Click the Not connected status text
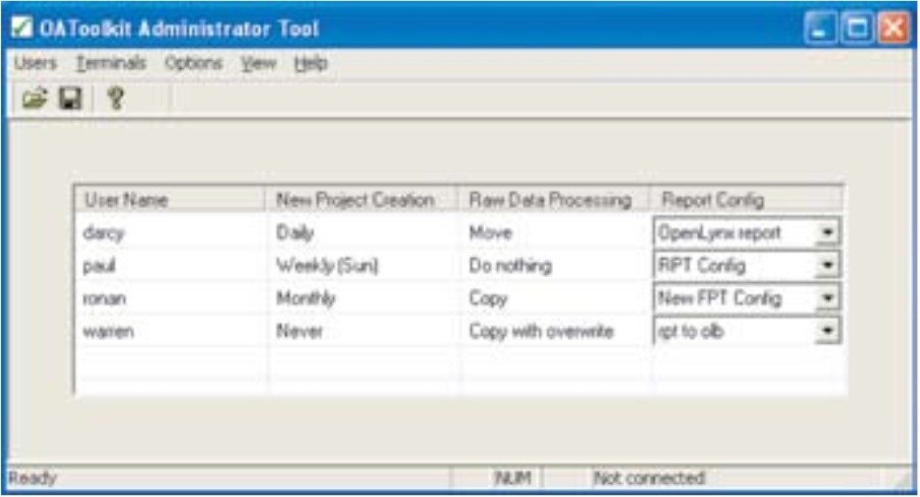This screenshot has width=920, height=497. (x=649, y=478)
